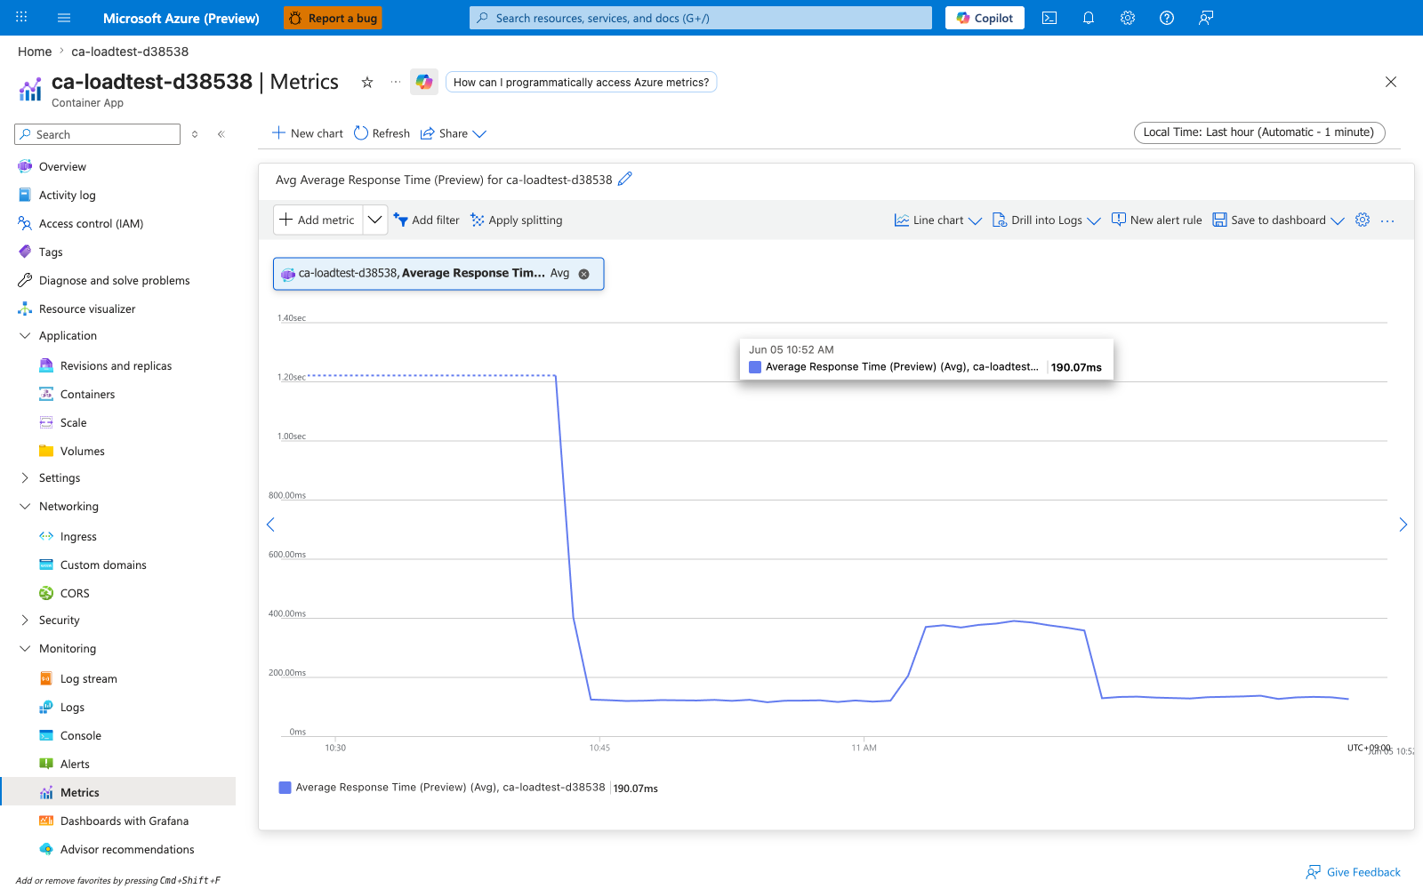The width and height of the screenshot is (1423, 889).
Task: Open the Add metric dropdown arrow
Action: point(375,220)
